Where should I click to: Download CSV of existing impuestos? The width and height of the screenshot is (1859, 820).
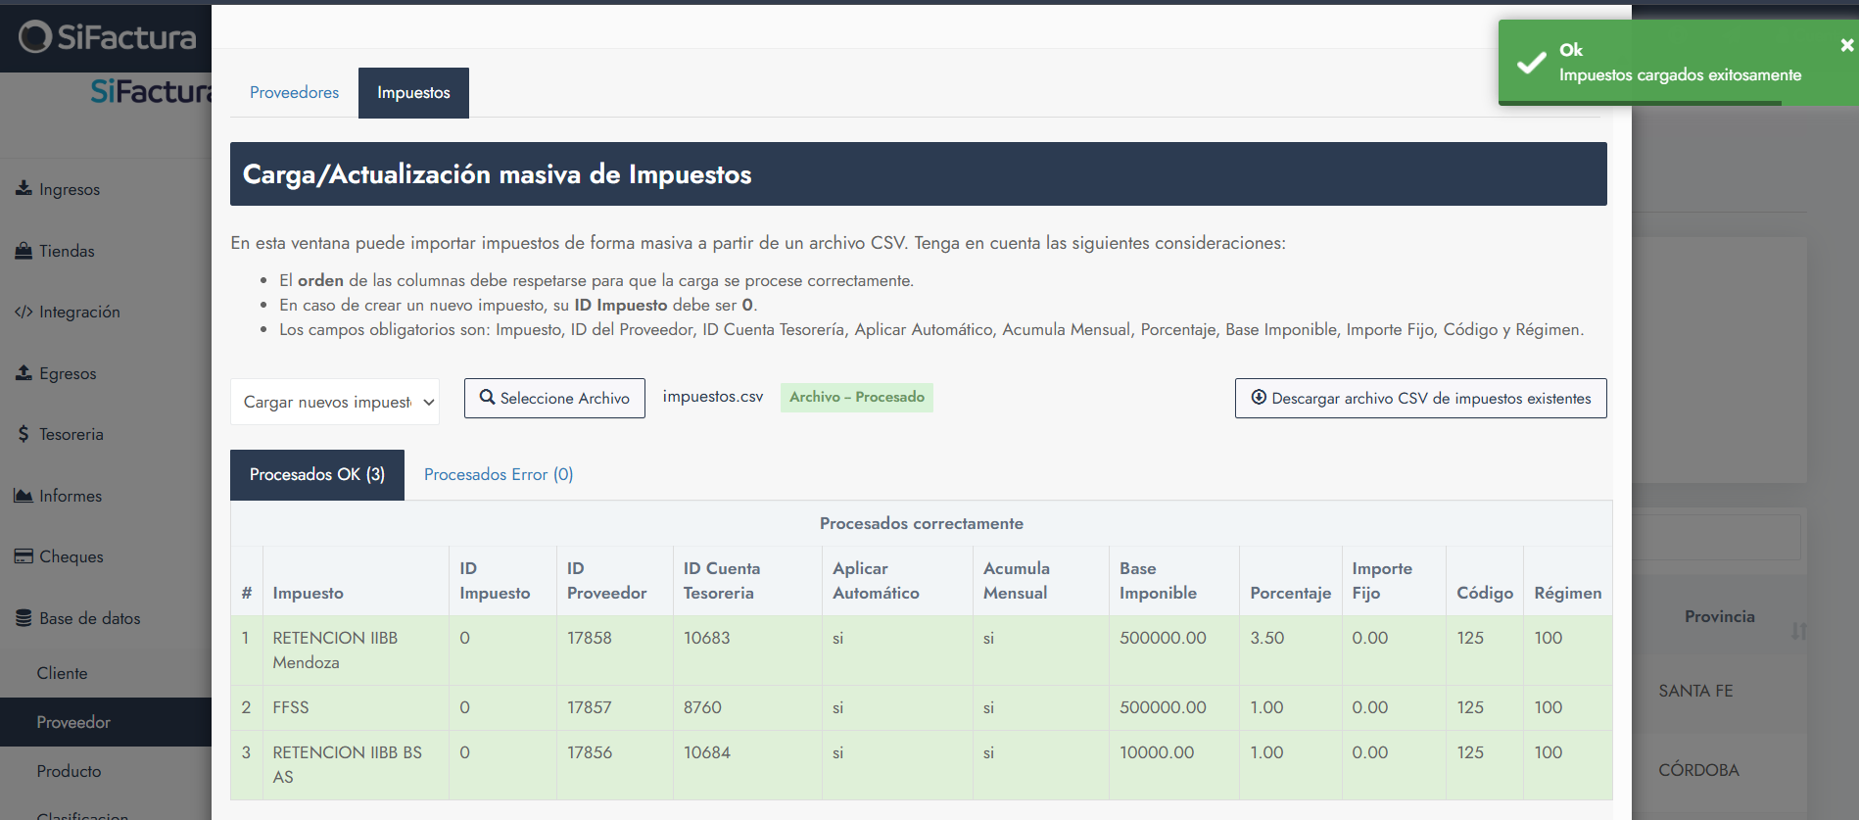(x=1420, y=399)
